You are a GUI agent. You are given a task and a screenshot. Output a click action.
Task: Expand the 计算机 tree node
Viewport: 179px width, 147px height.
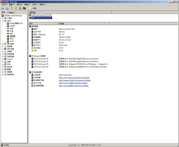tap(3, 18)
